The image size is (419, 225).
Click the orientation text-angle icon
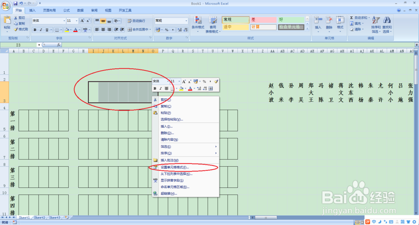[x=116, y=21]
